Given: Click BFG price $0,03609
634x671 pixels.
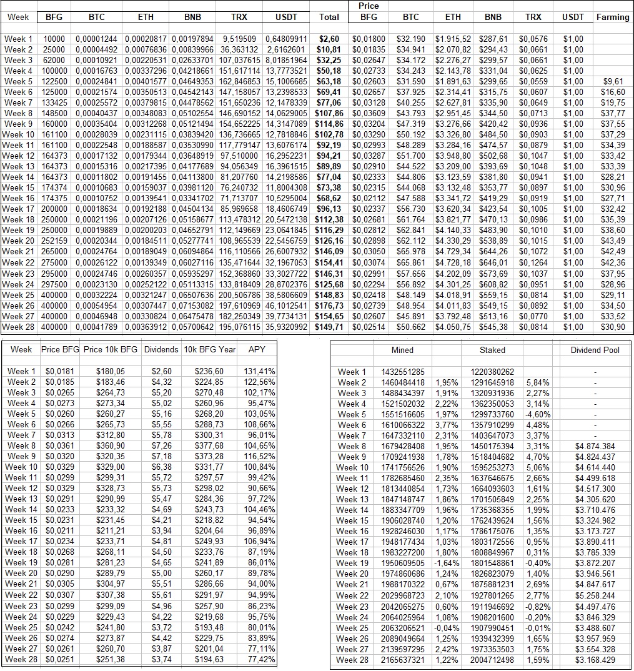Looking at the screenshot, I should click(369, 114).
